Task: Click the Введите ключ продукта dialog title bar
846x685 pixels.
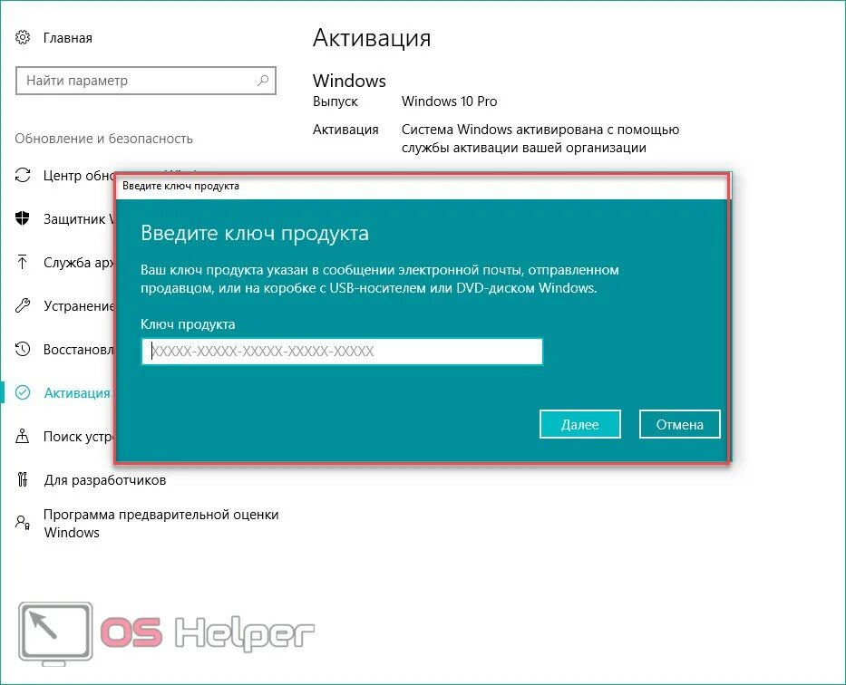Action: [422, 186]
